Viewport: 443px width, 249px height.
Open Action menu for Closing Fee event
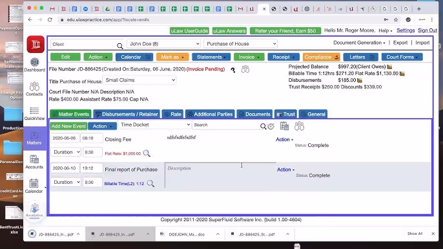pyautogui.click(x=284, y=139)
